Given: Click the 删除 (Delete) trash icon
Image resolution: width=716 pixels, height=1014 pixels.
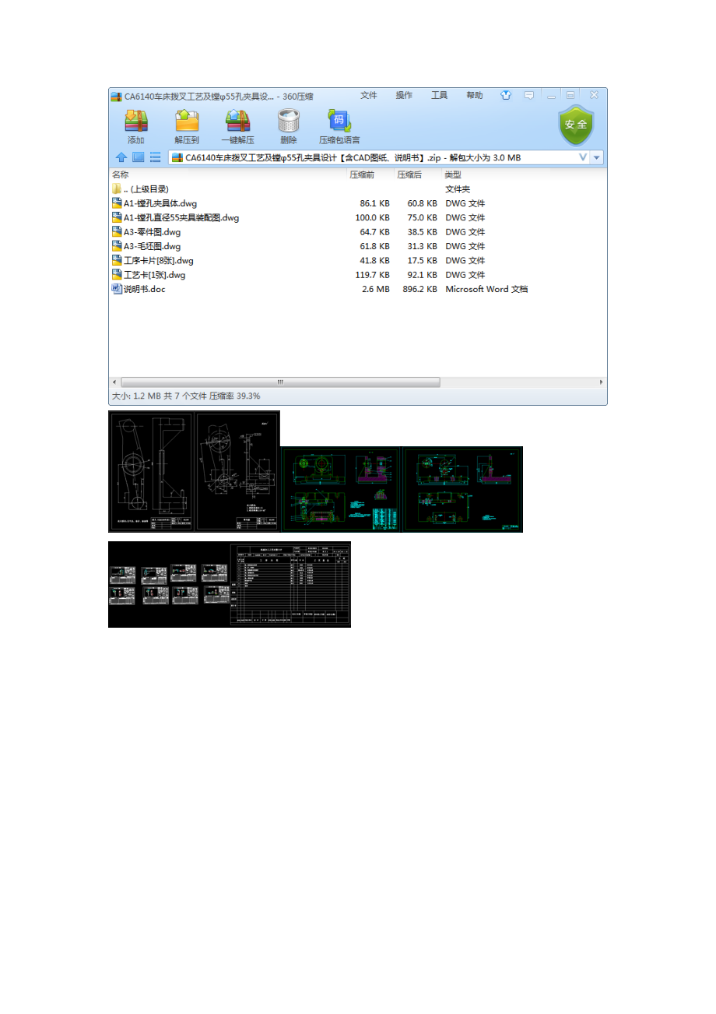Looking at the screenshot, I should 289,120.
